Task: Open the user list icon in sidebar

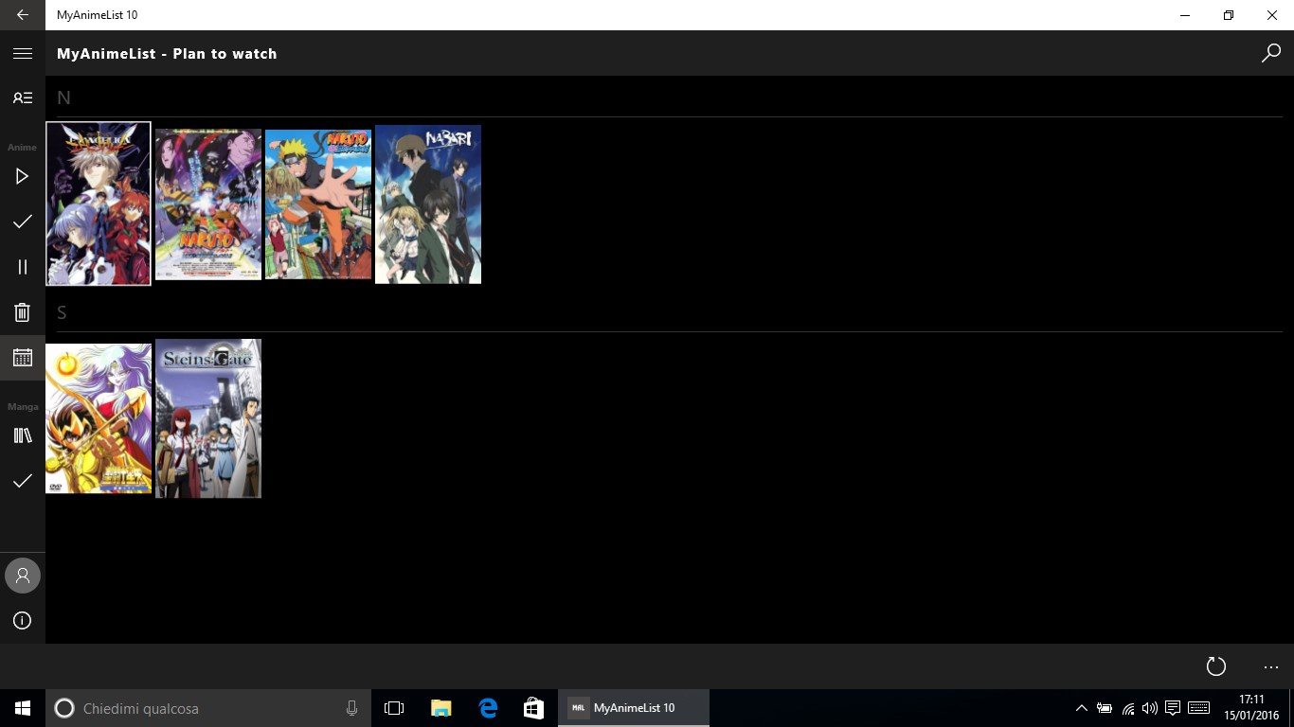Action: [23, 98]
